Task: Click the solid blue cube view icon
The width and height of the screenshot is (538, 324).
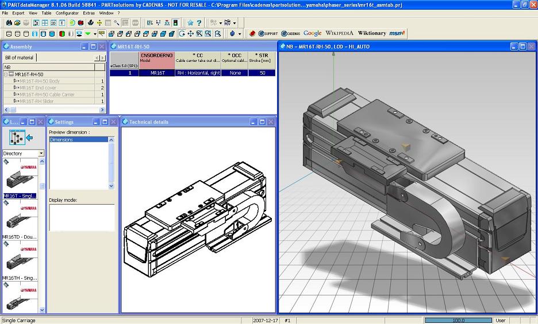Action: (163, 34)
